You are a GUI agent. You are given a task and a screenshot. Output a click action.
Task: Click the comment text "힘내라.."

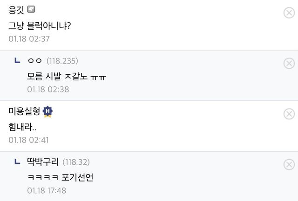[x=24, y=126]
